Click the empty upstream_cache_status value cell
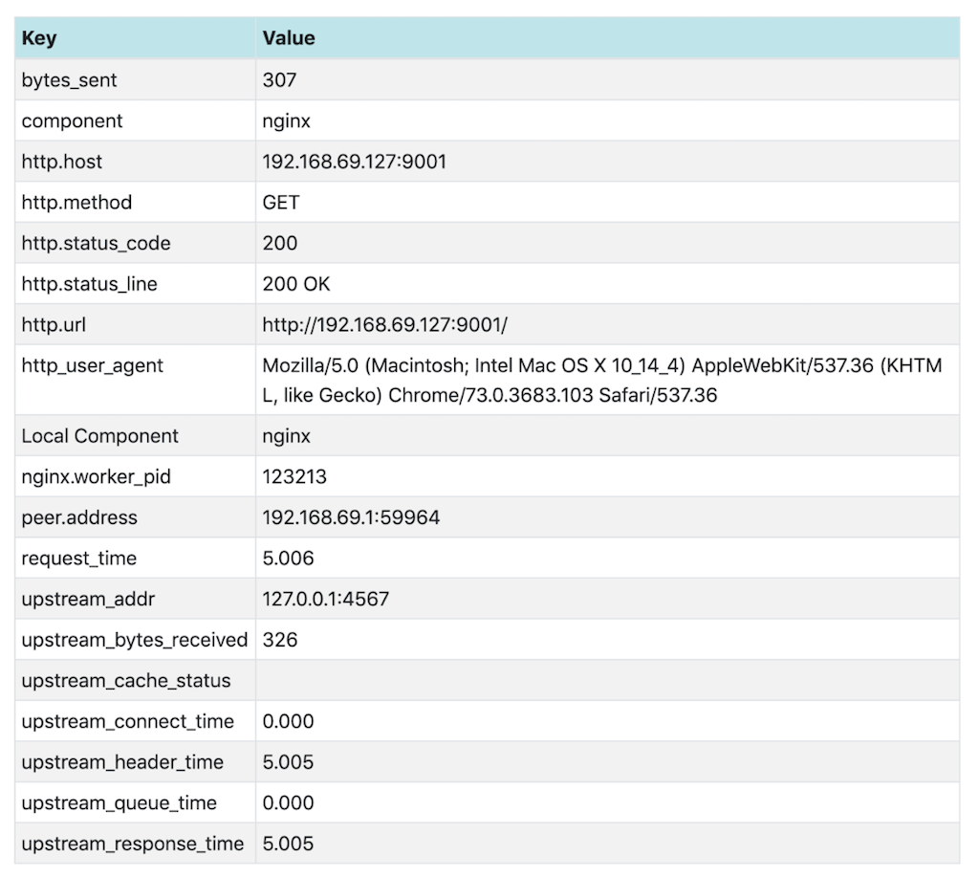979x877 pixels. click(x=607, y=681)
